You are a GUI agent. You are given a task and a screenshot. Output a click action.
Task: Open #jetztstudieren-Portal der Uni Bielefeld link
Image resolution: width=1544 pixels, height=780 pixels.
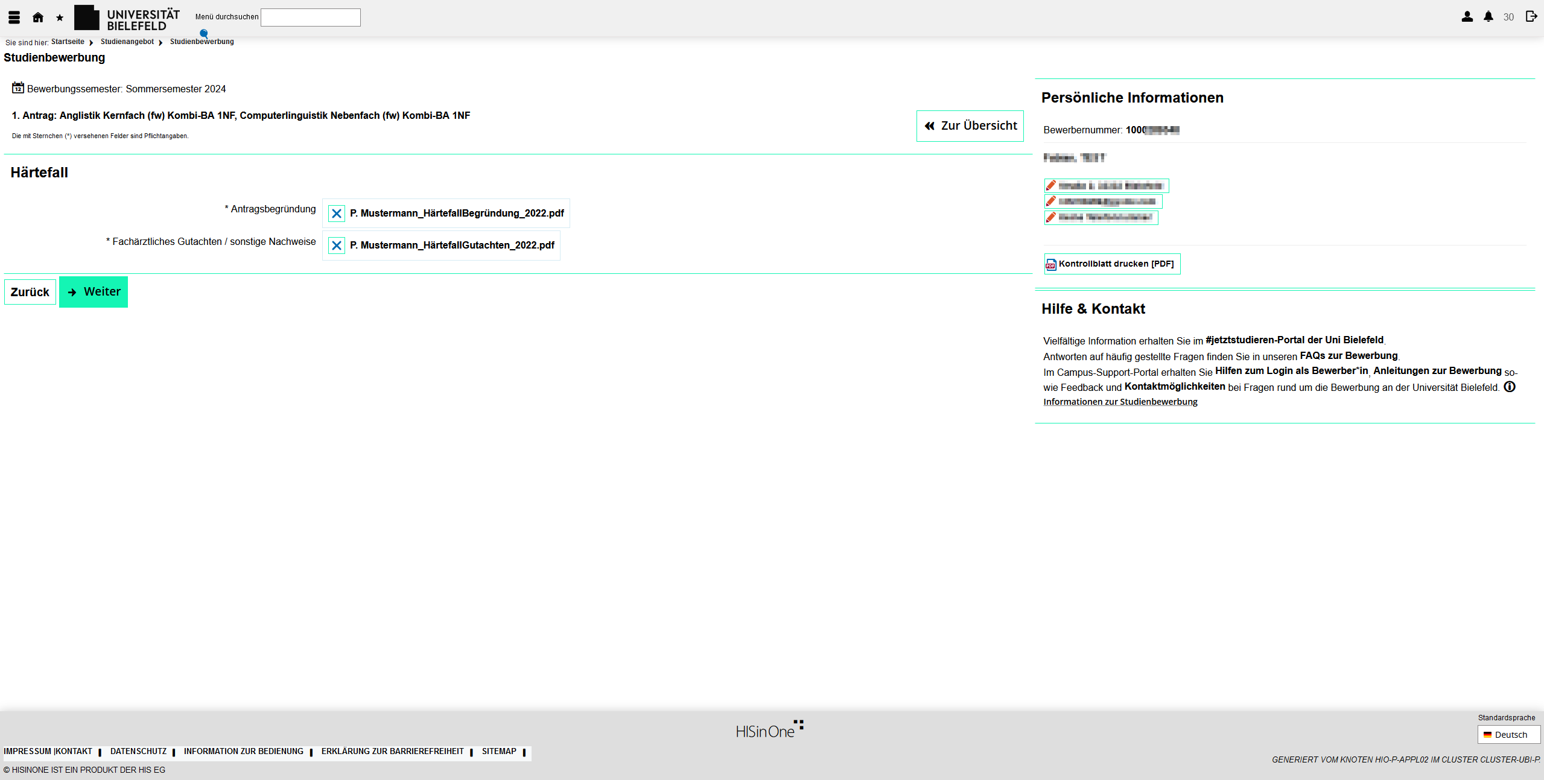(x=1294, y=340)
